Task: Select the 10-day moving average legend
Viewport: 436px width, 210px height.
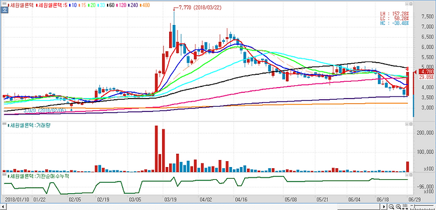Action: coord(73,5)
